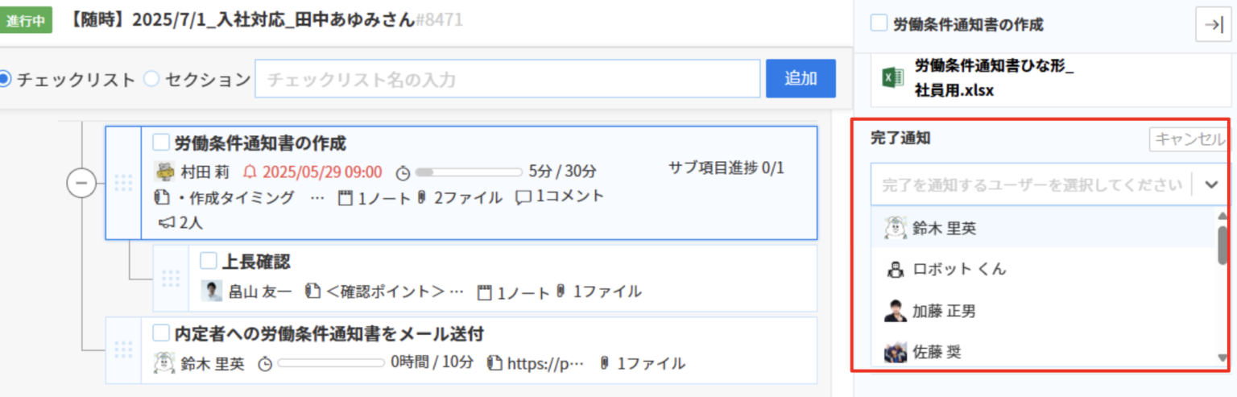Grab the drag handle beside 上長確認
The height and width of the screenshot is (397, 1237).
[171, 279]
